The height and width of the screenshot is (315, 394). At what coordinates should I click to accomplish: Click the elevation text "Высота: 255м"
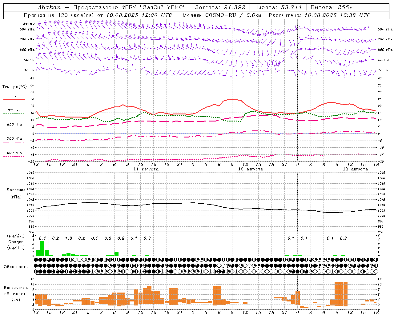tap(332, 7)
